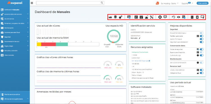This screenshot has height=104, width=211.
Task: Toggle the Fail2Ban gestionable switch
Action: (x=202, y=36)
